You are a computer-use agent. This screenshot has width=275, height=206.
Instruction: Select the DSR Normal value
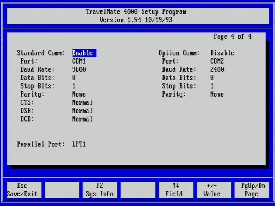pos(82,111)
